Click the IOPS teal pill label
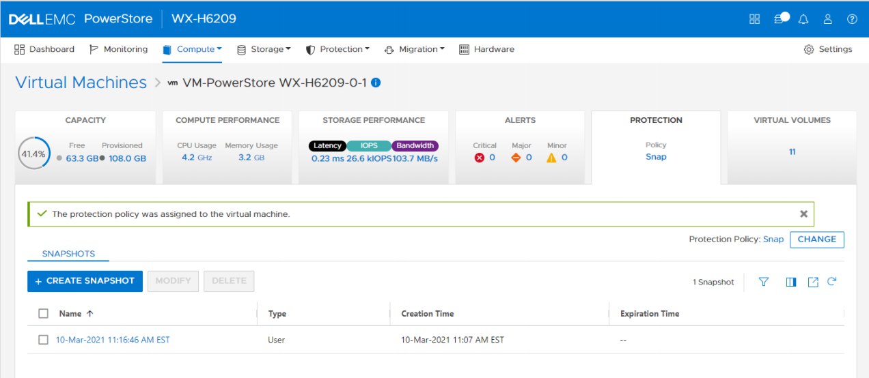Image resolution: width=869 pixels, height=378 pixels. coord(369,146)
